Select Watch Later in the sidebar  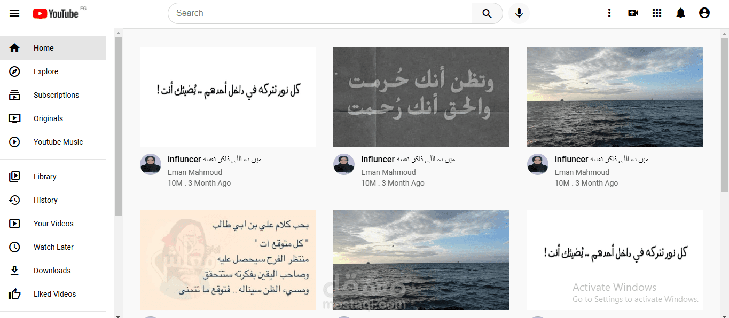click(15, 247)
